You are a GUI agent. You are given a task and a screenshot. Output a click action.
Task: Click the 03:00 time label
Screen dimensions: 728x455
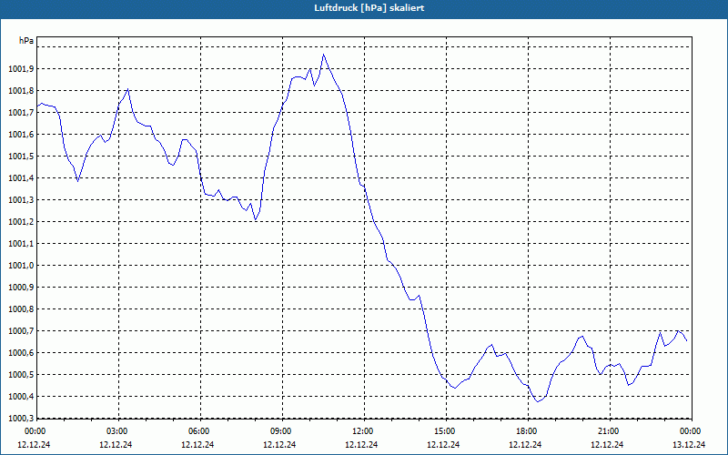coord(116,431)
